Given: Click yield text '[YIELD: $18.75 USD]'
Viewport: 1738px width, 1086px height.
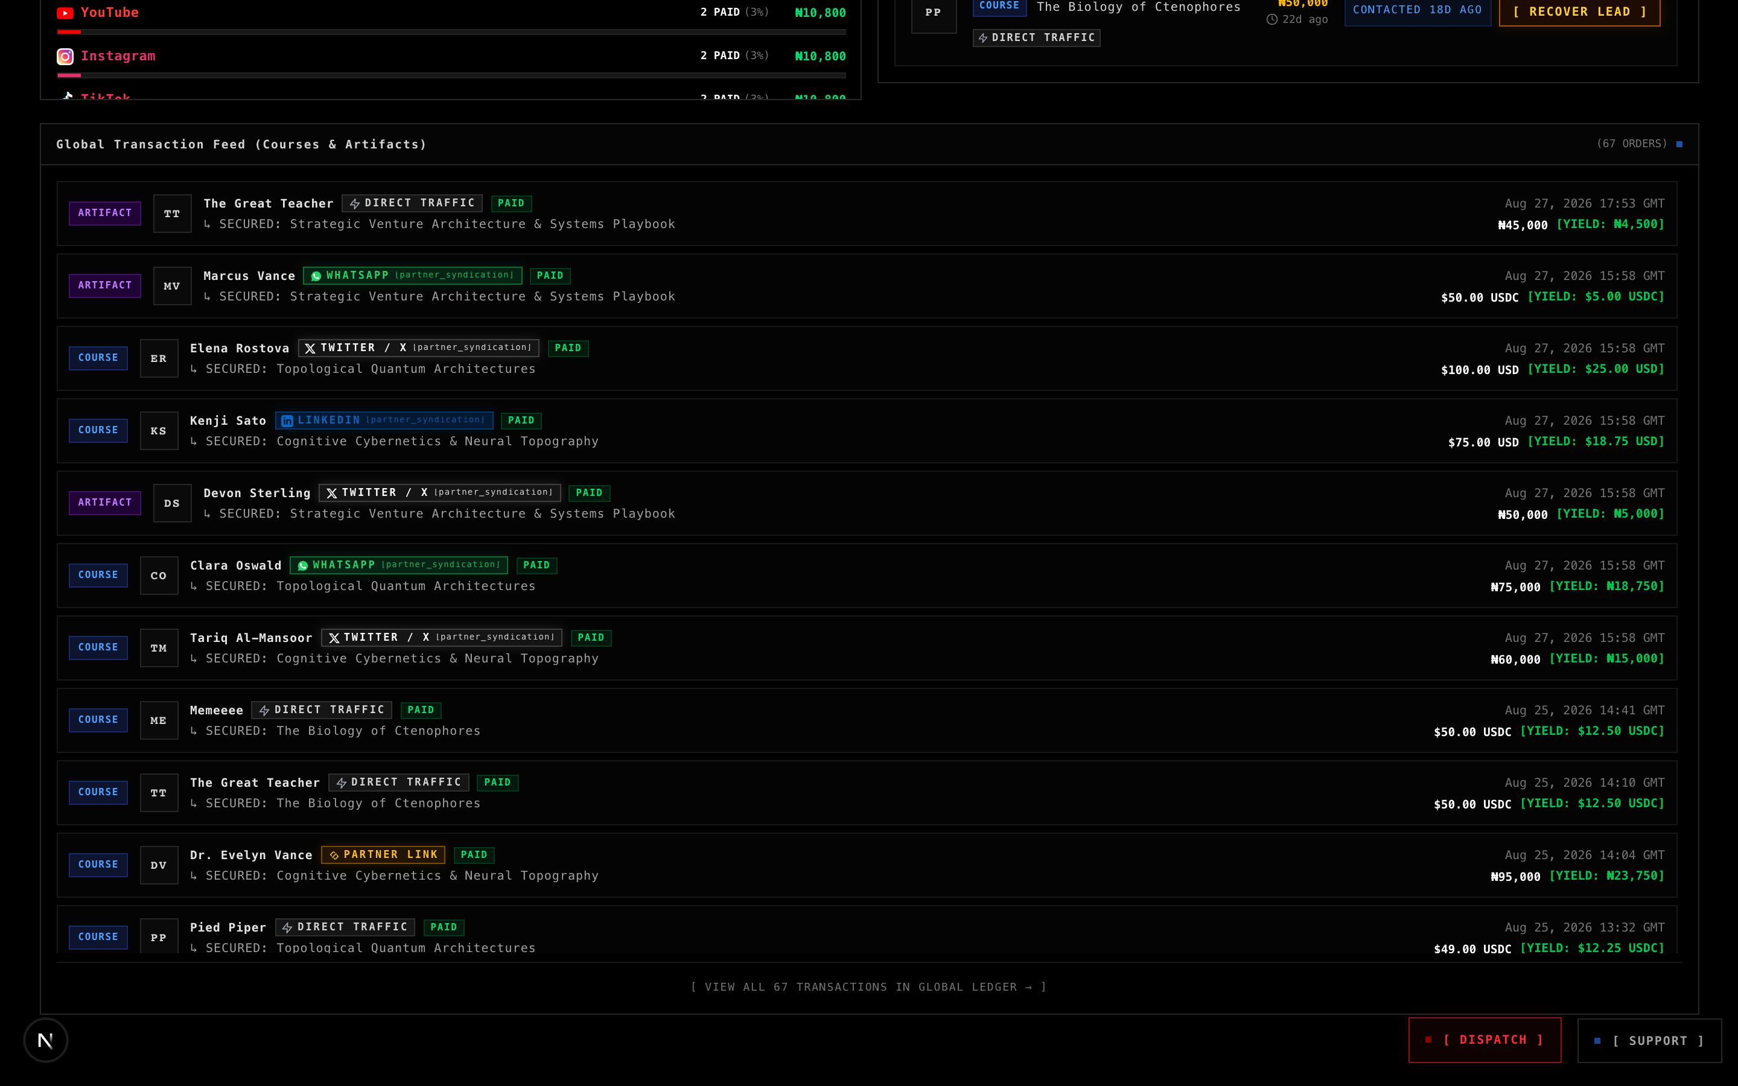Looking at the screenshot, I should coord(1596,441).
